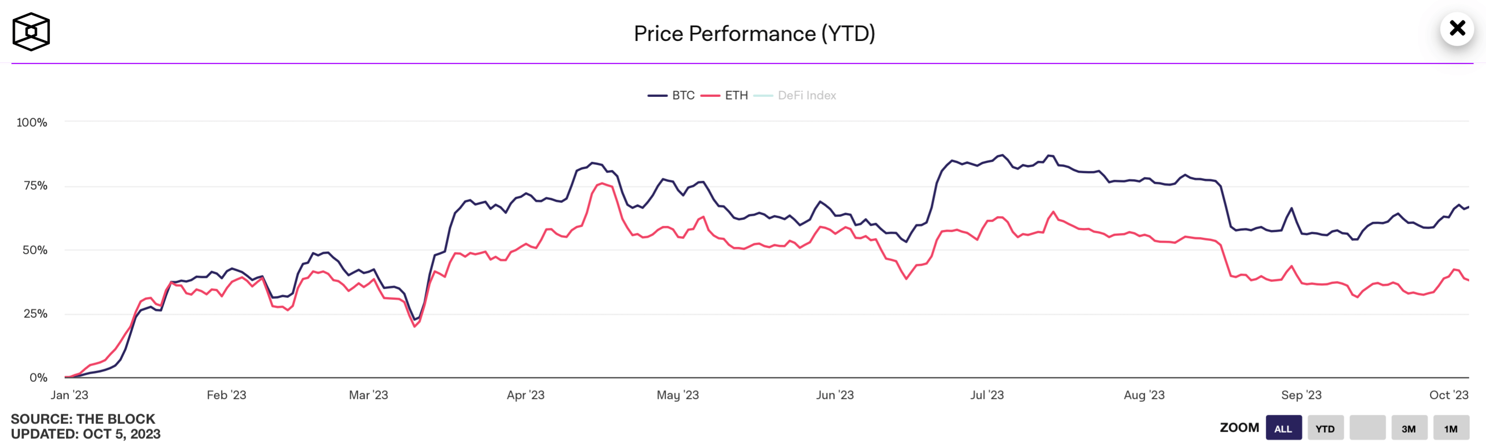Click the 50% y-axis label
1486x448 pixels.
pos(34,250)
